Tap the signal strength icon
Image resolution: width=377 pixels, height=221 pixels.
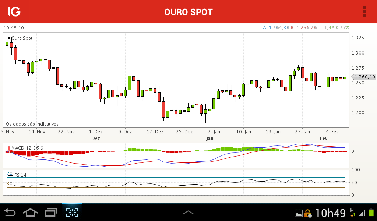pos(362,213)
